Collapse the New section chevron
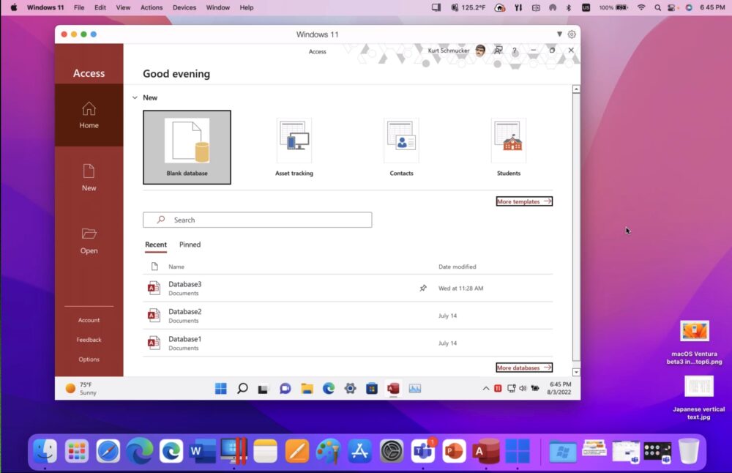Viewport: 732px width, 473px height. click(x=135, y=97)
